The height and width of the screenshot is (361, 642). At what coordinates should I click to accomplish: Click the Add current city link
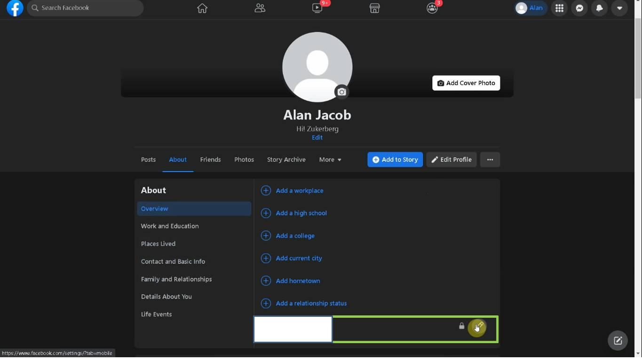click(299, 258)
